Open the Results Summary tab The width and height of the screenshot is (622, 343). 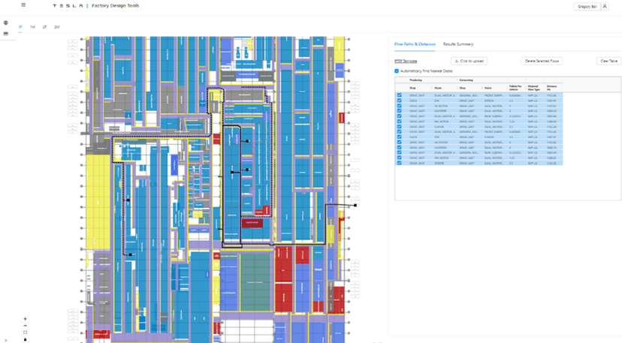coord(458,44)
